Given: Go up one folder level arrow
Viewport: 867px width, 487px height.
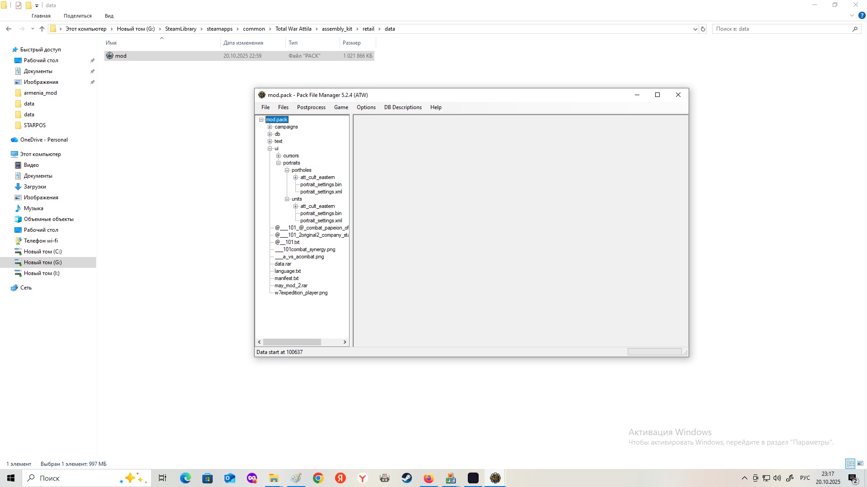Looking at the screenshot, I should pyautogui.click(x=42, y=29).
